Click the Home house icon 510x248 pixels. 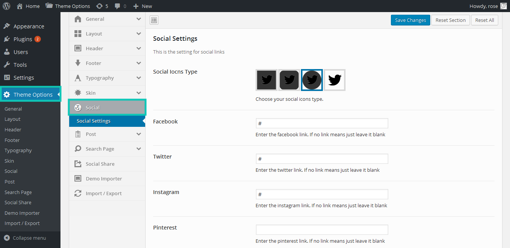pyautogui.click(x=20, y=6)
